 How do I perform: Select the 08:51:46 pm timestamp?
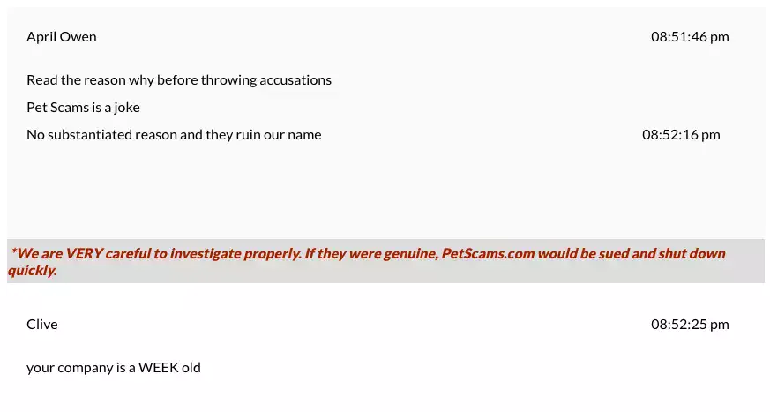(690, 37)
